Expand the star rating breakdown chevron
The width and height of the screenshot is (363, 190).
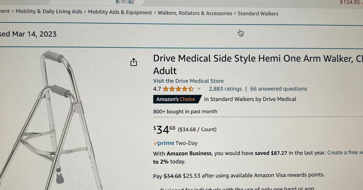coord(199,89)
